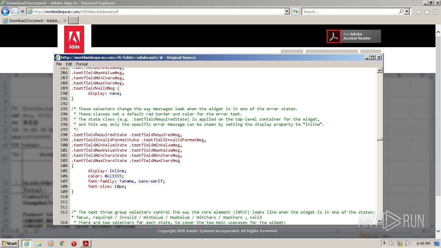
Task: Click the volume speaker tray icon
Action: (392, 244)
